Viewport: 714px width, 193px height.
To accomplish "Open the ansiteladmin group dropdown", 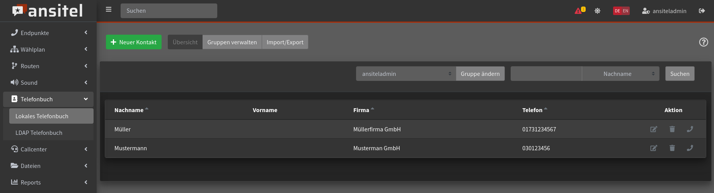I will point(406,74).
